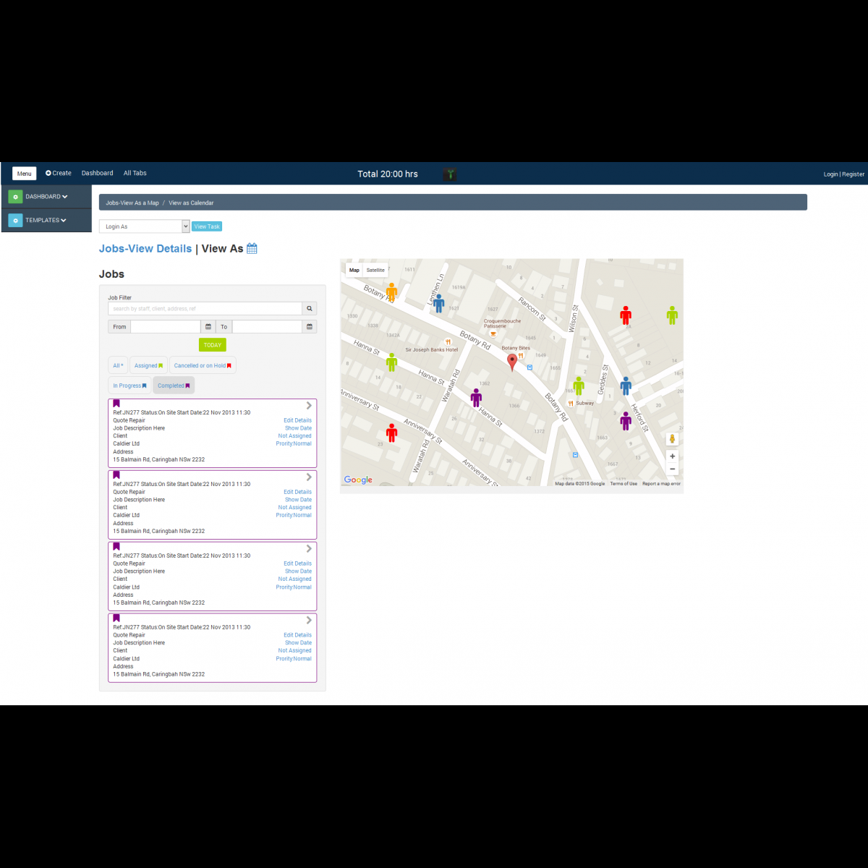Image resolution: width=868 pixels, height=868 pixels.
Task: Focus the From date input field
Action: tap(166, 327)
